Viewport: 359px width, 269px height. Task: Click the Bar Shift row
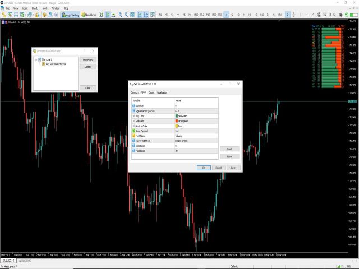[175, 106]
